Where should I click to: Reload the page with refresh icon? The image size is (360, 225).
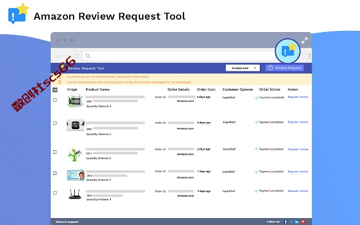click(76, 56)
